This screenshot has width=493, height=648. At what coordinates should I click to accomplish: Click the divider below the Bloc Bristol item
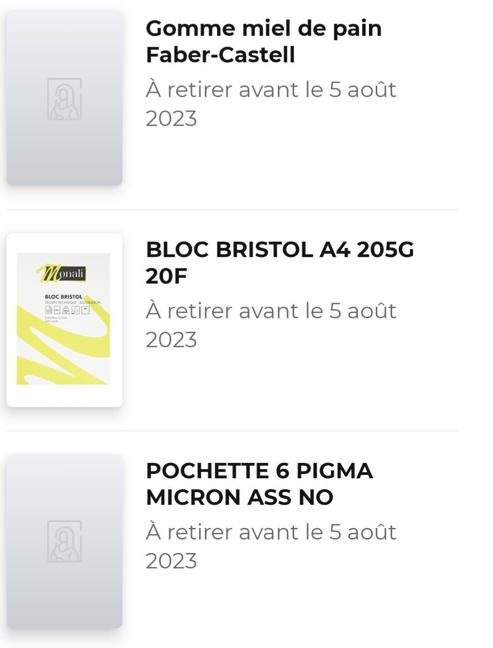point(232,431)
